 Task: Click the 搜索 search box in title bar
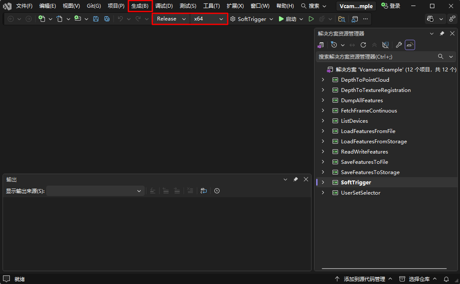[x=314, y=6]
